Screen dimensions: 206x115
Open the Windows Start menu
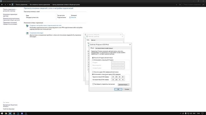[2, 113]
